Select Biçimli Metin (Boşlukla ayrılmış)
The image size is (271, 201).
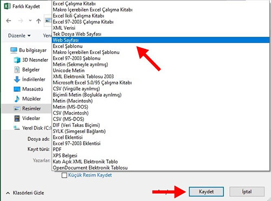coord(161,95)
